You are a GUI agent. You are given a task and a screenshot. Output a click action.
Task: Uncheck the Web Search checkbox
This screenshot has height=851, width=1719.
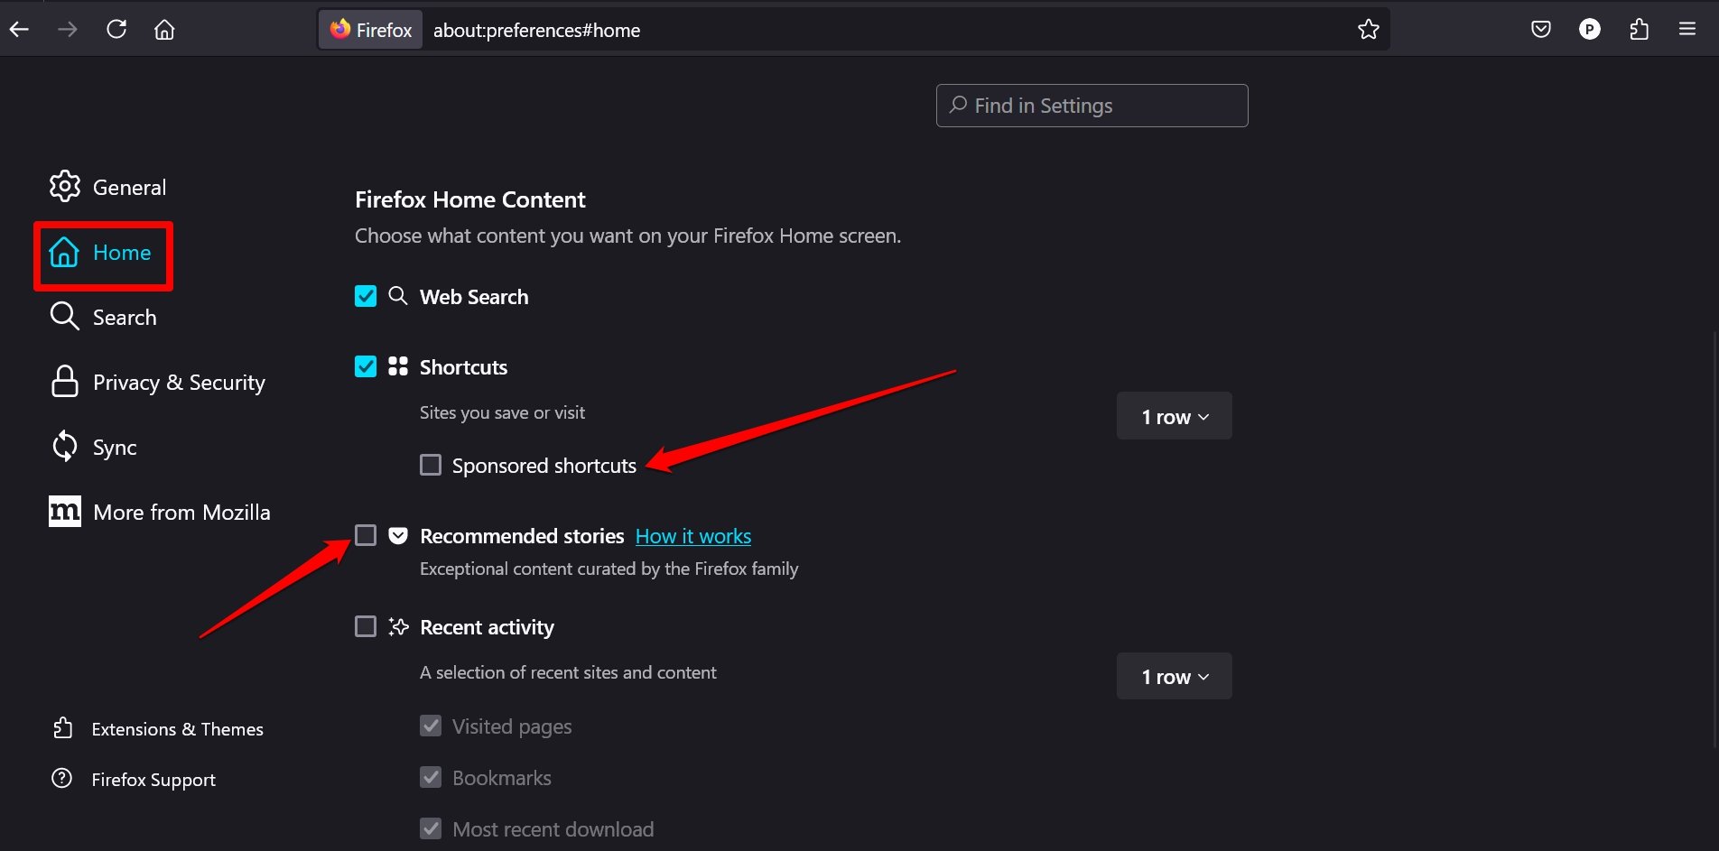366,296
